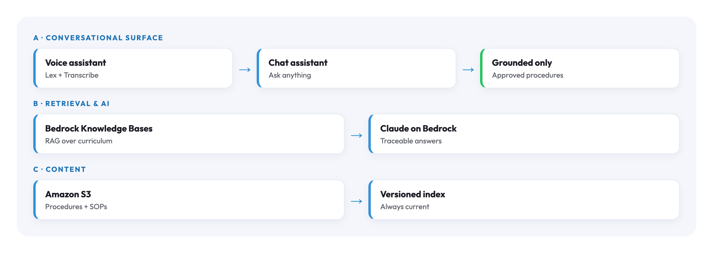Click the arrow between Bedrock Knowledge Bases and Claude
The height and width of the screenshot is (253, 713).
(x=356, y=136)
